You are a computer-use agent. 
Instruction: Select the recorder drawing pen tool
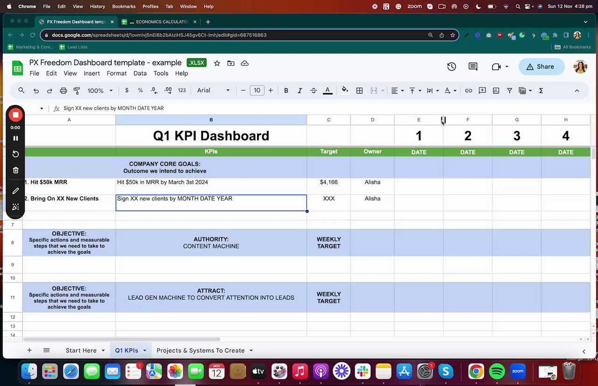(15, 191)
